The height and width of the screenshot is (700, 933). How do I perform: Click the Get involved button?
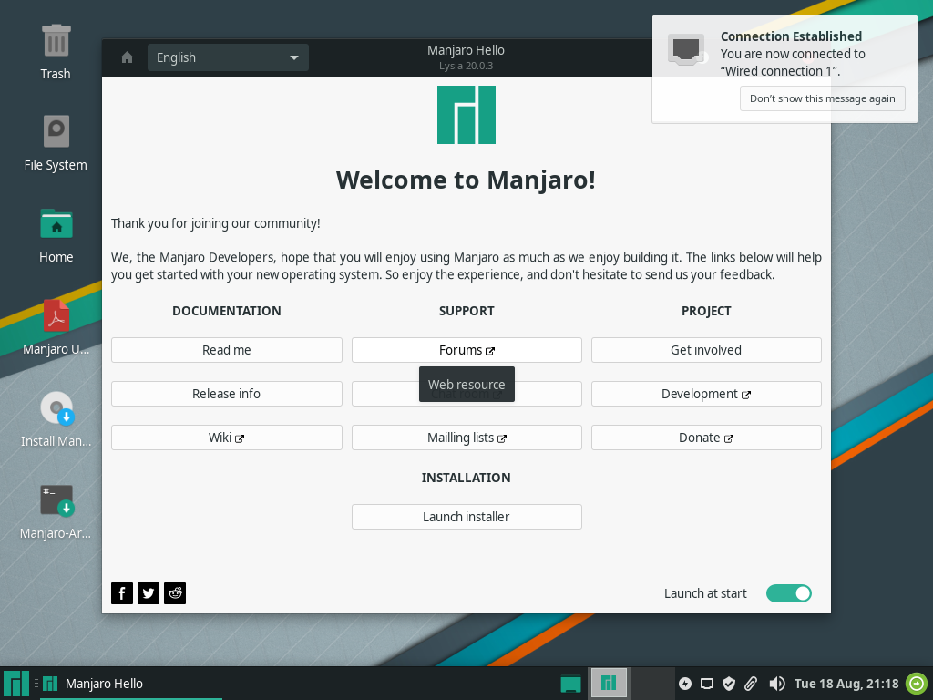[706, 350]
